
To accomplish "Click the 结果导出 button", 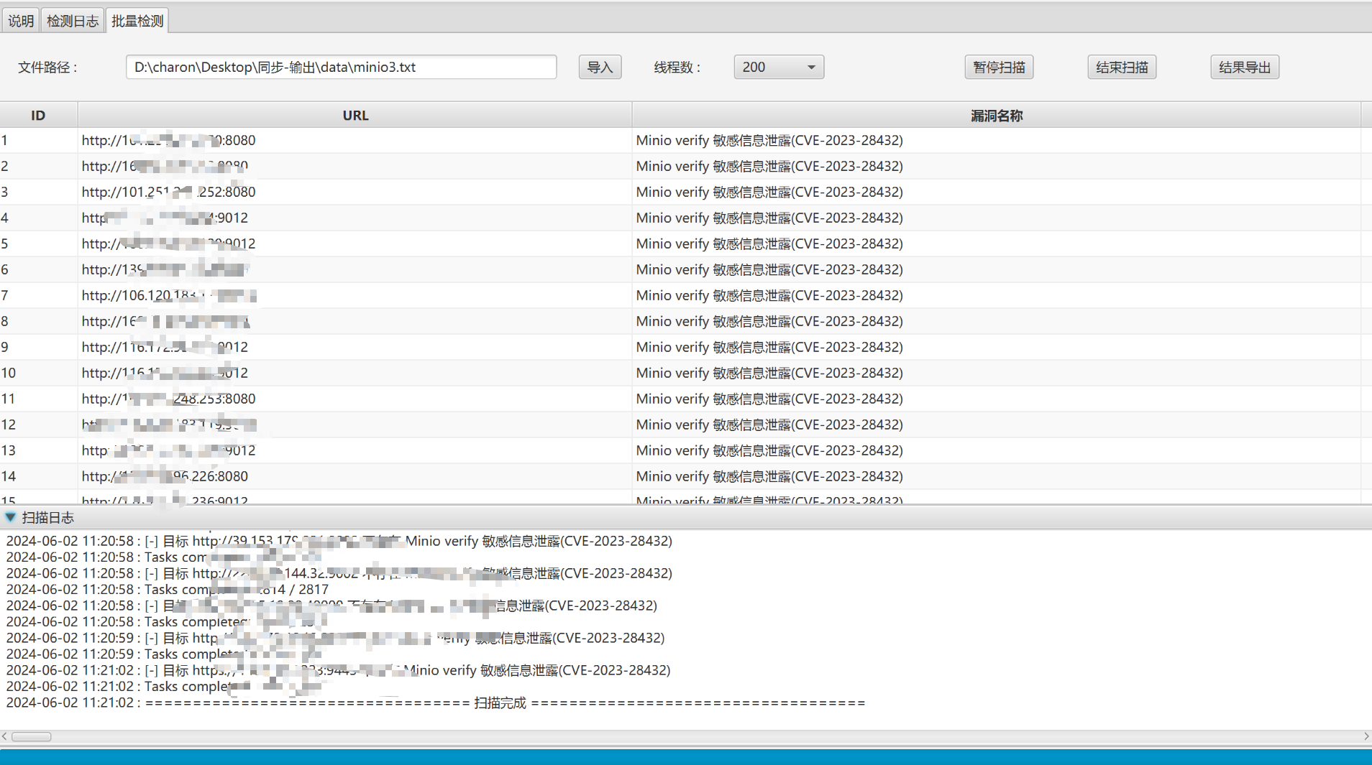I will click(x=1245, y=67).
